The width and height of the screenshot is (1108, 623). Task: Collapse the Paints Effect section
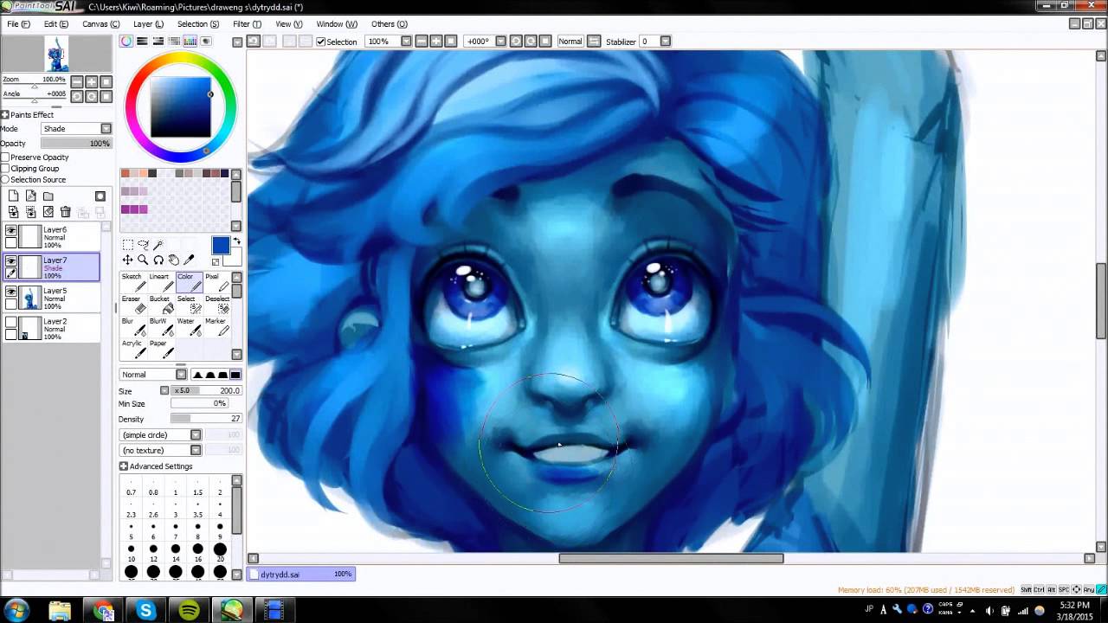click(x=4, y=115)
